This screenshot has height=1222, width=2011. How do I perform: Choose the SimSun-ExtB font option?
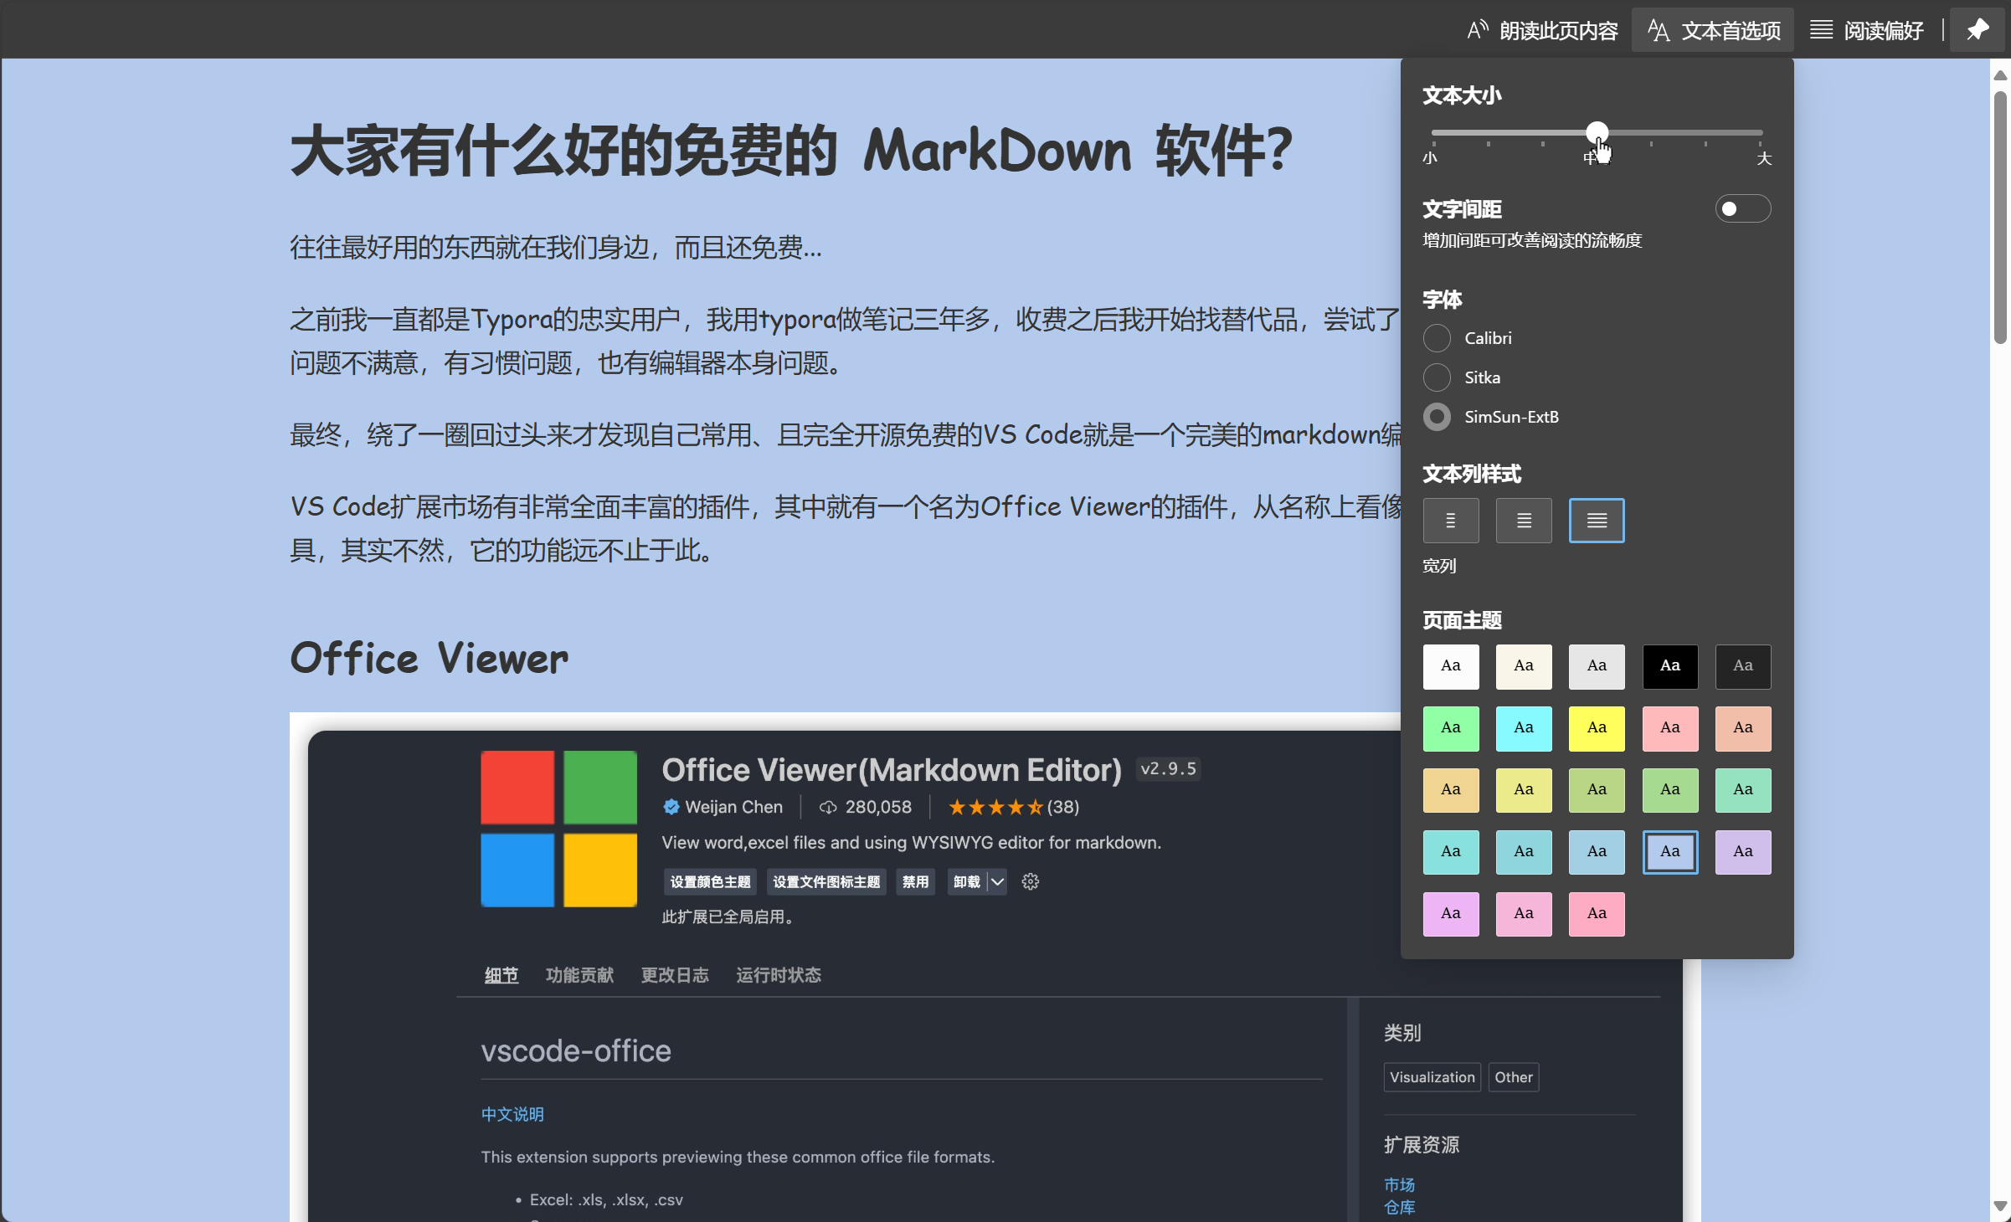click(1437, 417)
